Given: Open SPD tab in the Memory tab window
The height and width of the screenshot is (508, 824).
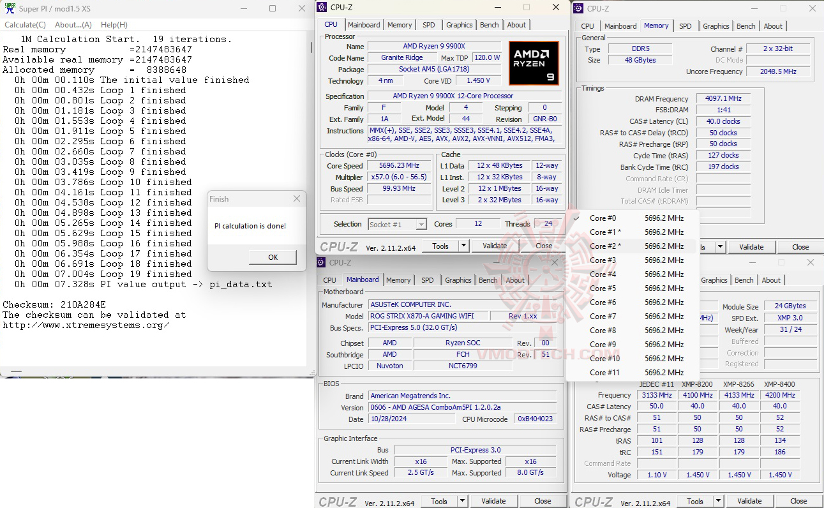Looking at the screenshot, I should pos(685,26).
